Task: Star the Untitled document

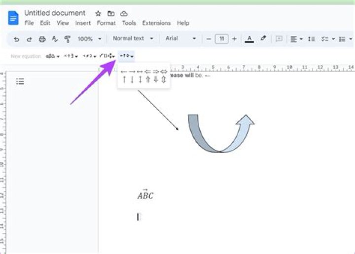Action: tap(98, 14)
